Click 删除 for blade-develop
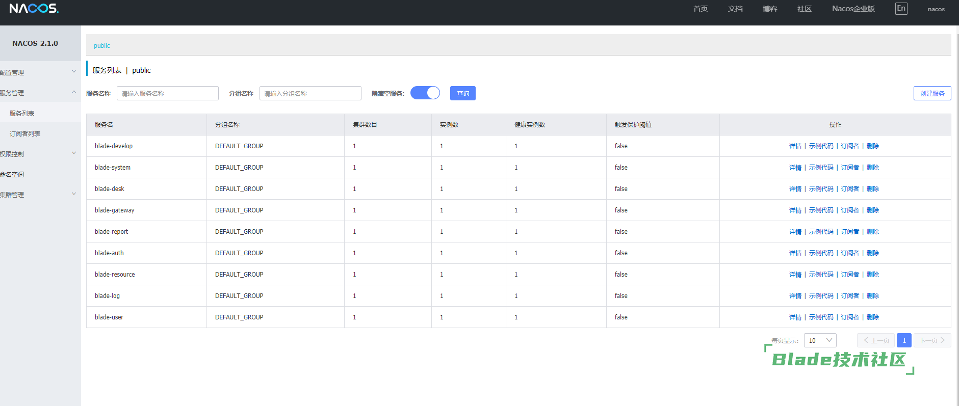Screen dimensions: 959x406 [873, 146]
